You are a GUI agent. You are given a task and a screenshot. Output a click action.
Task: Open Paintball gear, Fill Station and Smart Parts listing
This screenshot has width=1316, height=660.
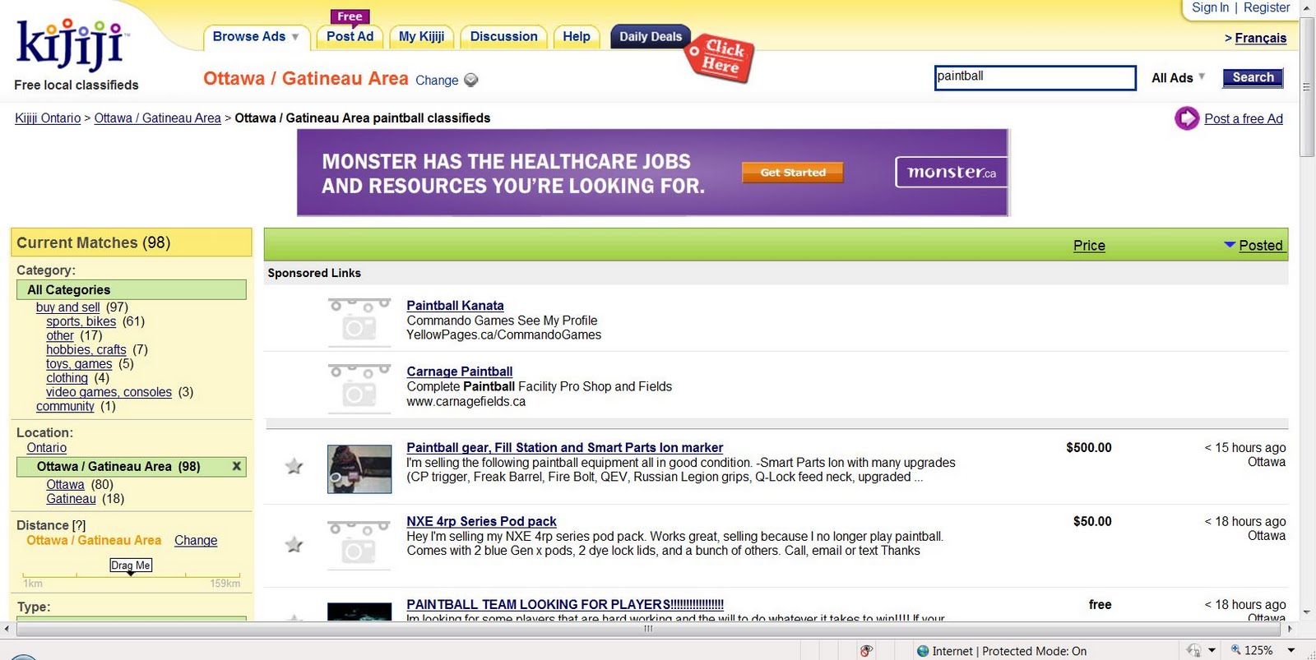565,448
